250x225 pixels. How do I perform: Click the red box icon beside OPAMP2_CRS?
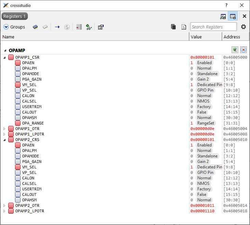pos(11,140)
